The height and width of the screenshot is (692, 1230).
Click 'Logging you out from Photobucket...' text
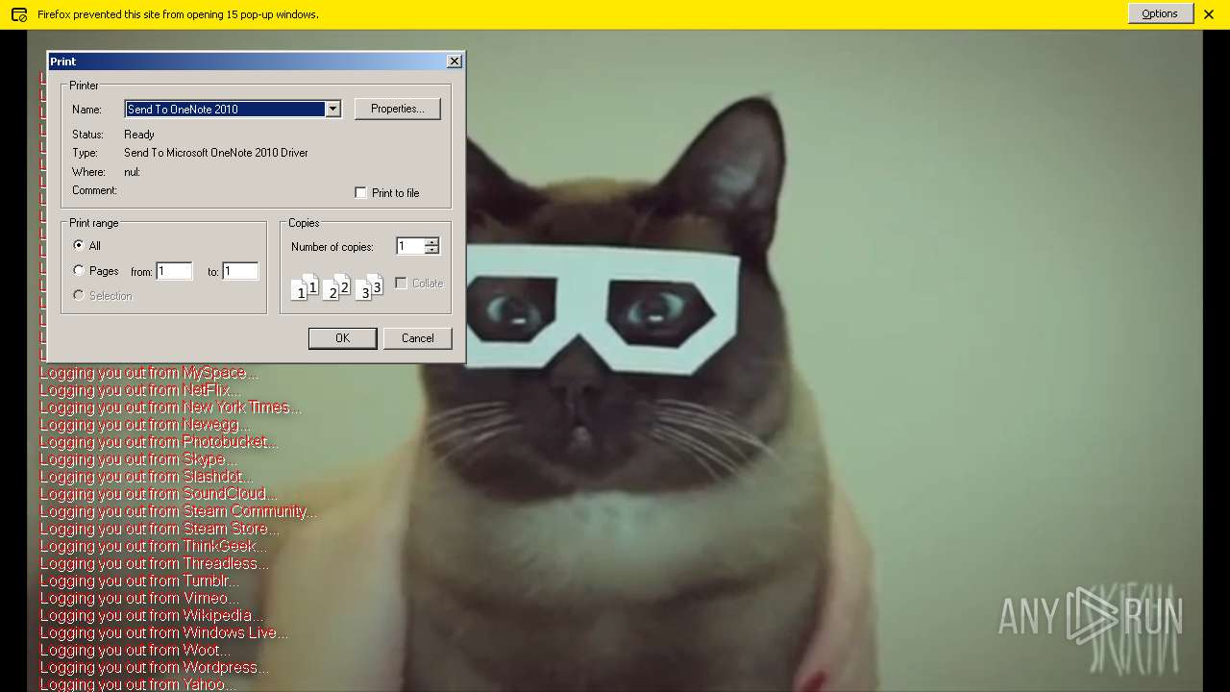(x=159, y=442)
